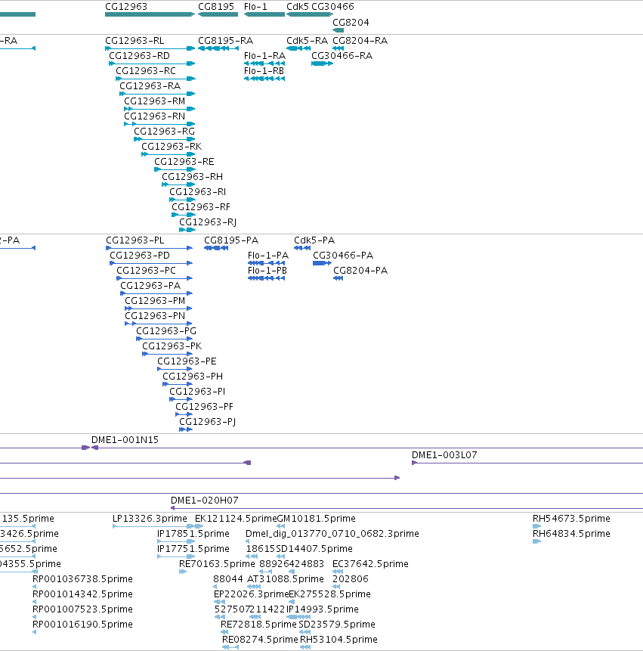The width and height of the screenshot is (643, 651).
Task: Click the CG12963-RK transcript label
Action: [172, 147]
